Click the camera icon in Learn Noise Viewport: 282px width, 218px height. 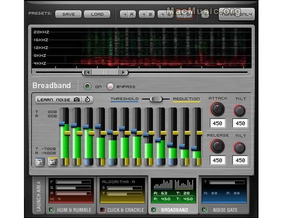coord(77,100)
